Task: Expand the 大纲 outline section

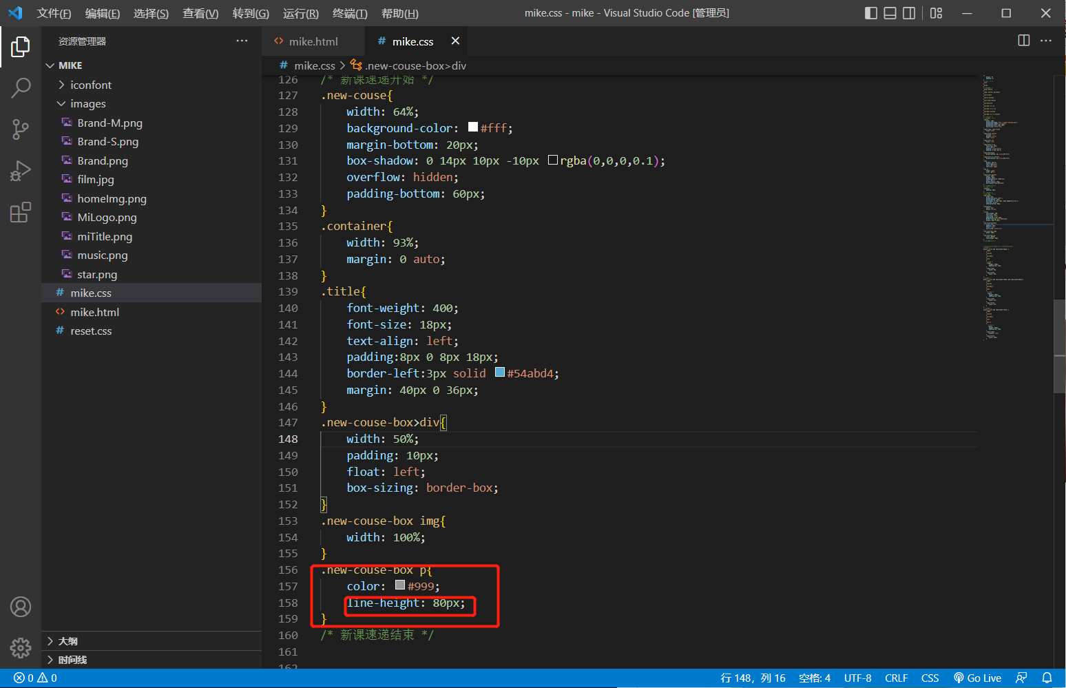Action: point(151,641)
